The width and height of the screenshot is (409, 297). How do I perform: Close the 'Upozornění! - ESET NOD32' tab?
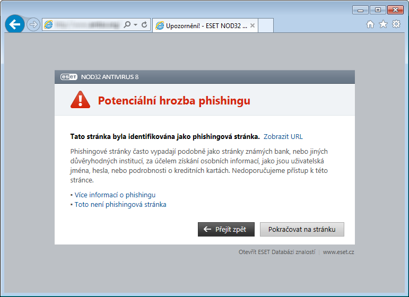(x=252, y=25)
